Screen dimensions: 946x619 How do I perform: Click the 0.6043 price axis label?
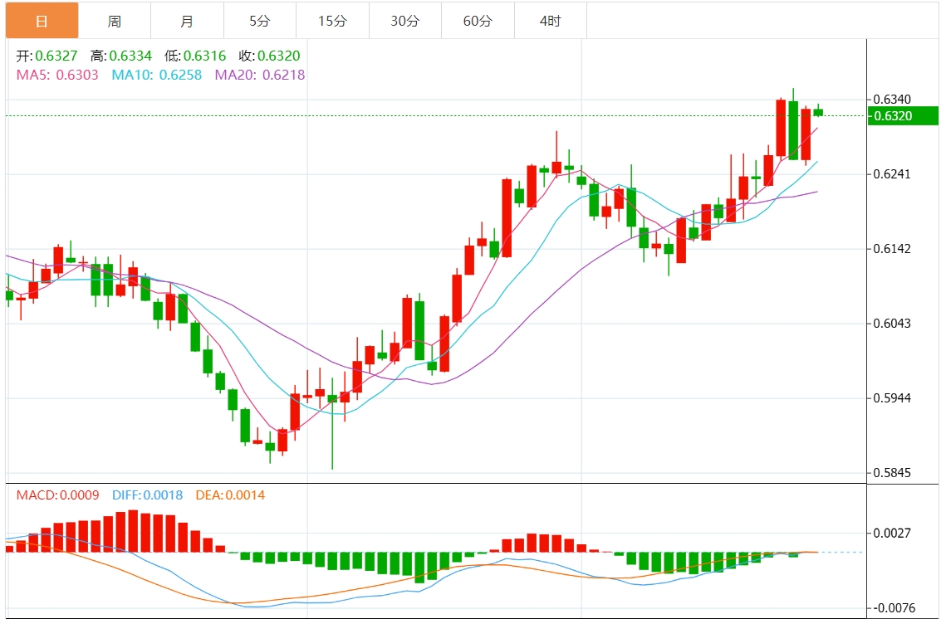coord(892,324)
